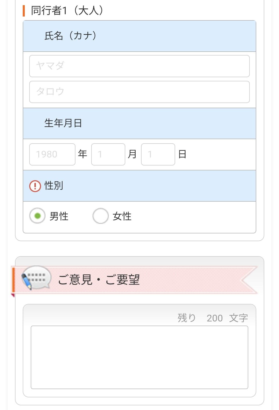Viewport: 279px width, 410px height.
Task: Select the 男性 radio button circle
Action: pyautogui.click(x=37, y=216)
